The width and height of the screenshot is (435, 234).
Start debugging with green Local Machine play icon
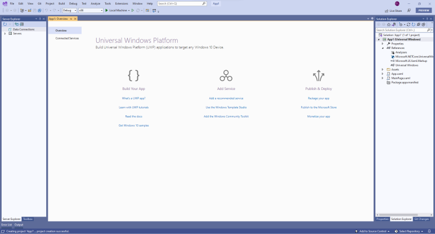coord(106,11)
